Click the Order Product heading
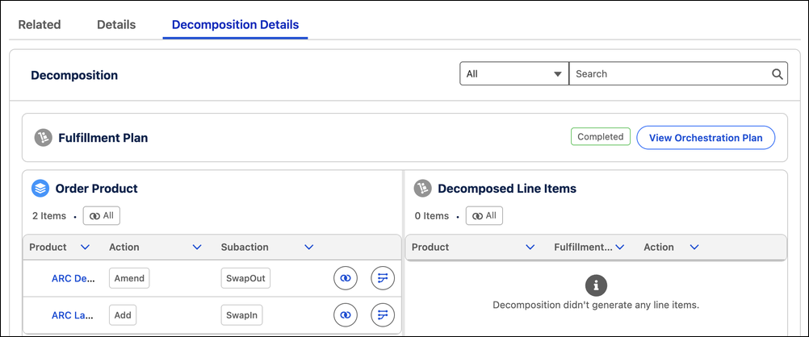This screenshot has height=337, width=809. pyautogui.click(x=96, y=189)
